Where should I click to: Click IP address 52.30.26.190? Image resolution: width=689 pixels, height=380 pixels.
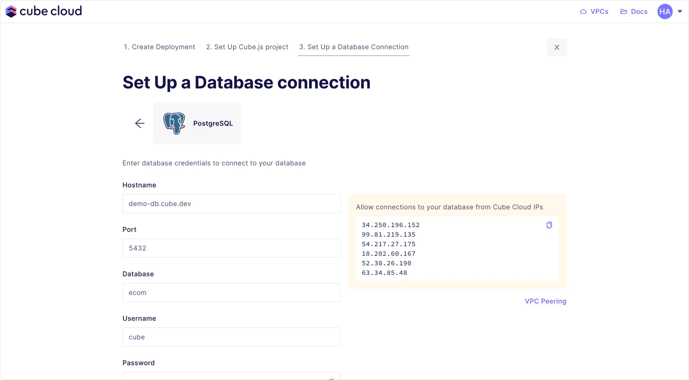pos(386,263)
